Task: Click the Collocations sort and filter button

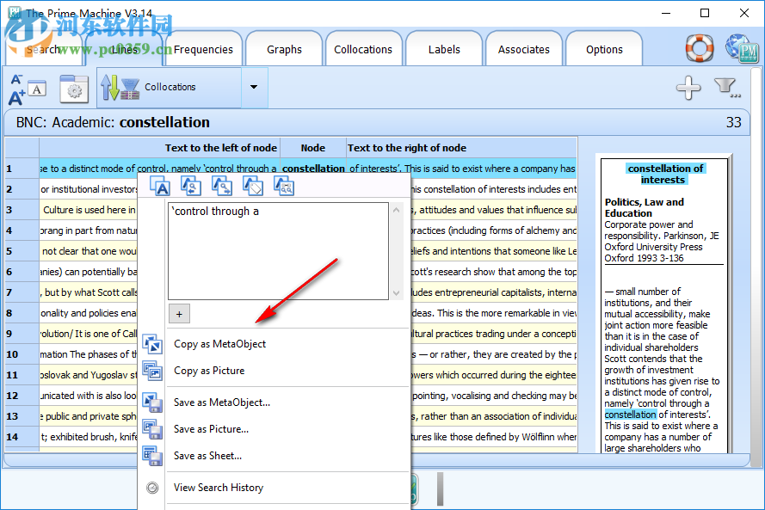Action: (169, 87)
